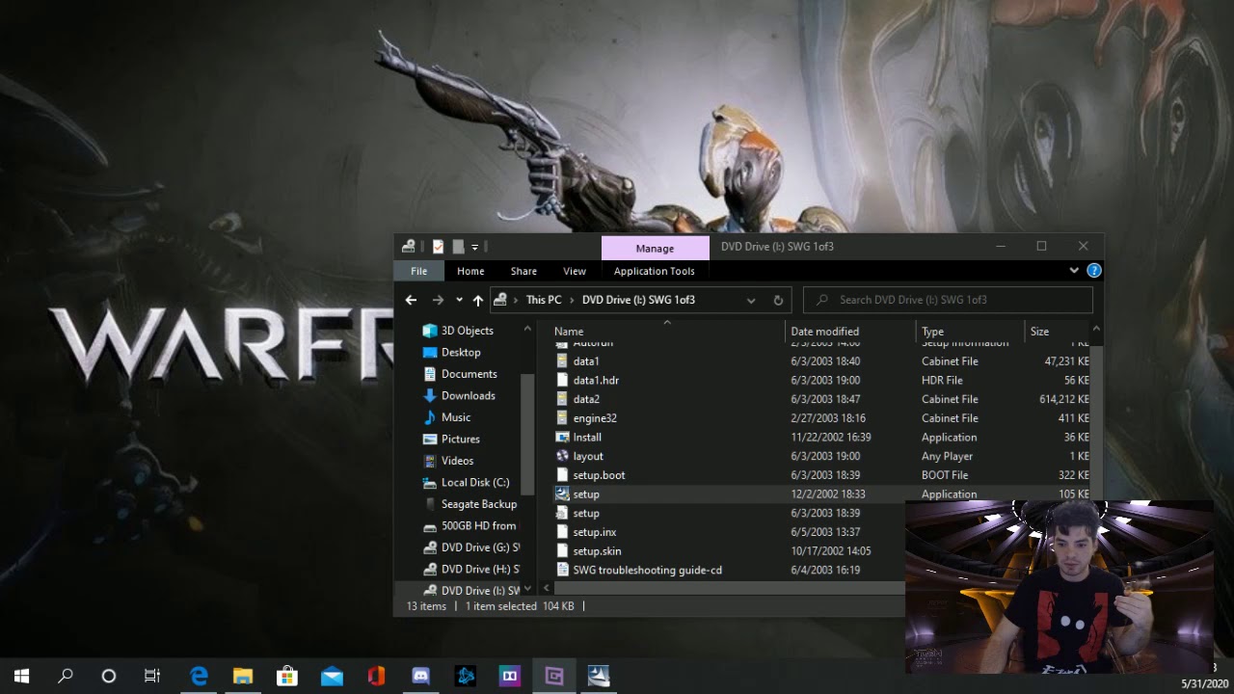
Task: Switch to the View ribbon tab
Action: pyautogui.click(x=575, y=271)
